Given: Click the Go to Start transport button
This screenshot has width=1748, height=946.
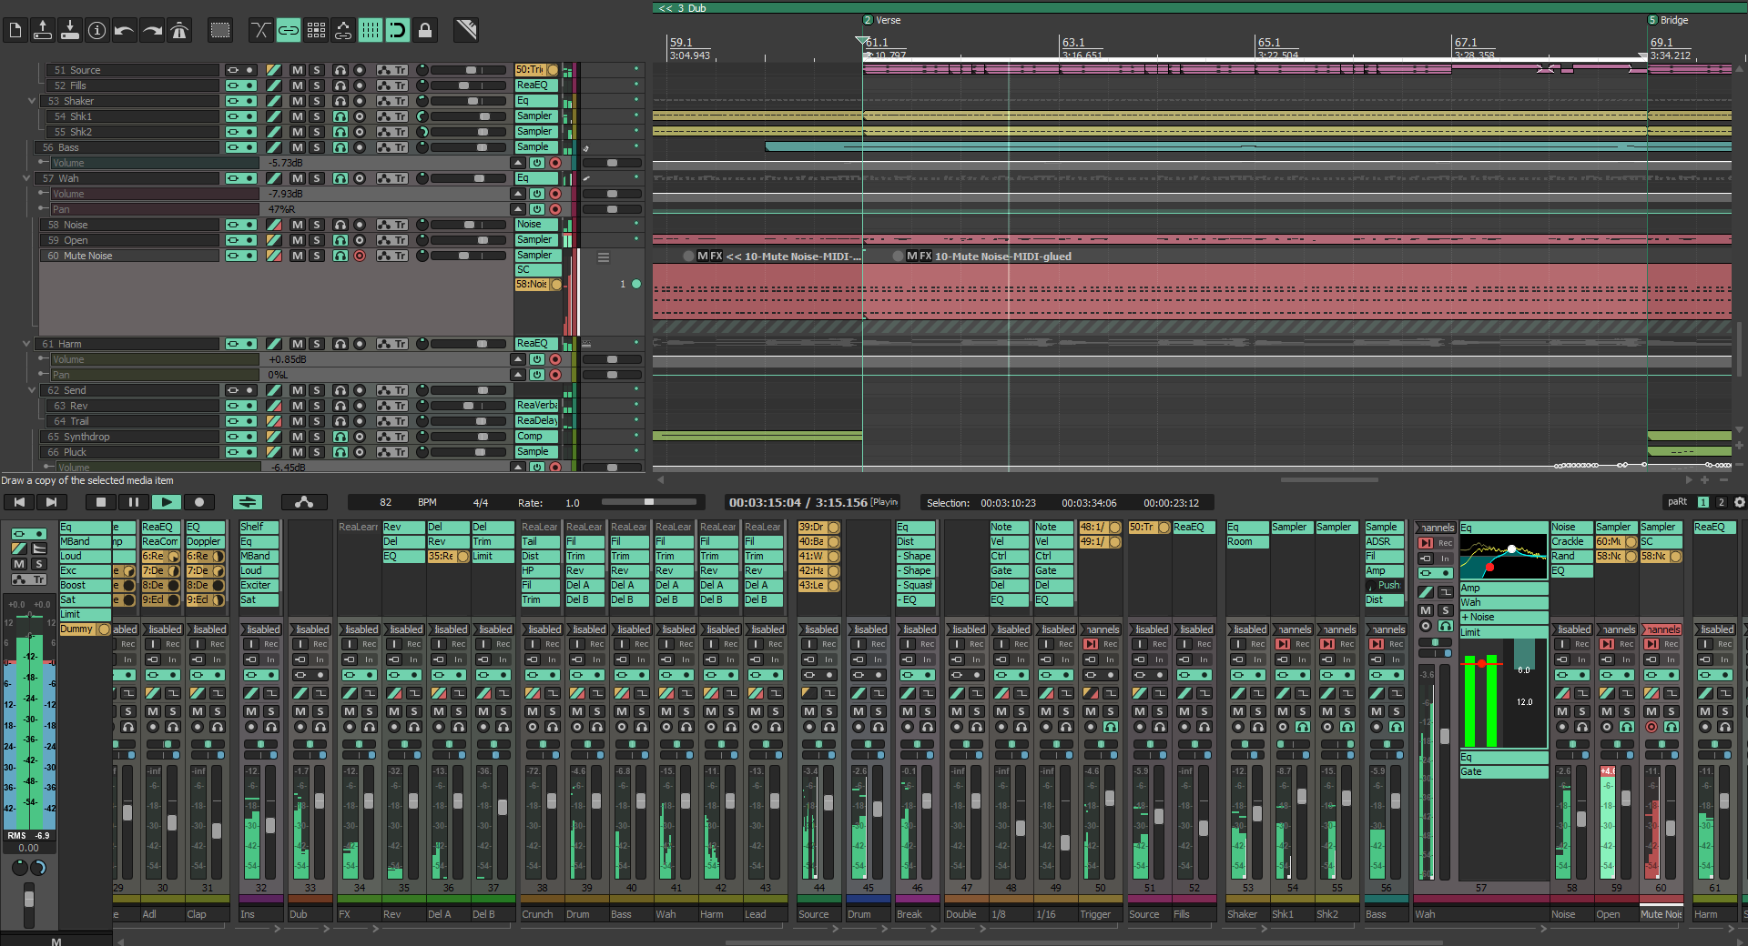Looking at the screenshot, I should [20, 502].
